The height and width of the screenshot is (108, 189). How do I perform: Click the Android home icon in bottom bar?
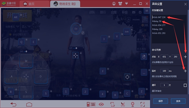tap(29, 104)
